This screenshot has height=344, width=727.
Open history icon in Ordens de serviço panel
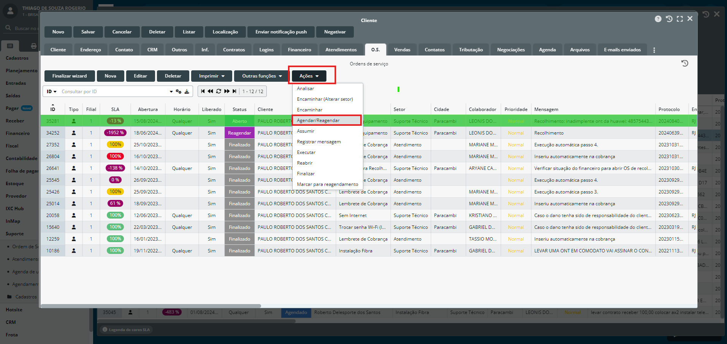(x=684, y=63)
